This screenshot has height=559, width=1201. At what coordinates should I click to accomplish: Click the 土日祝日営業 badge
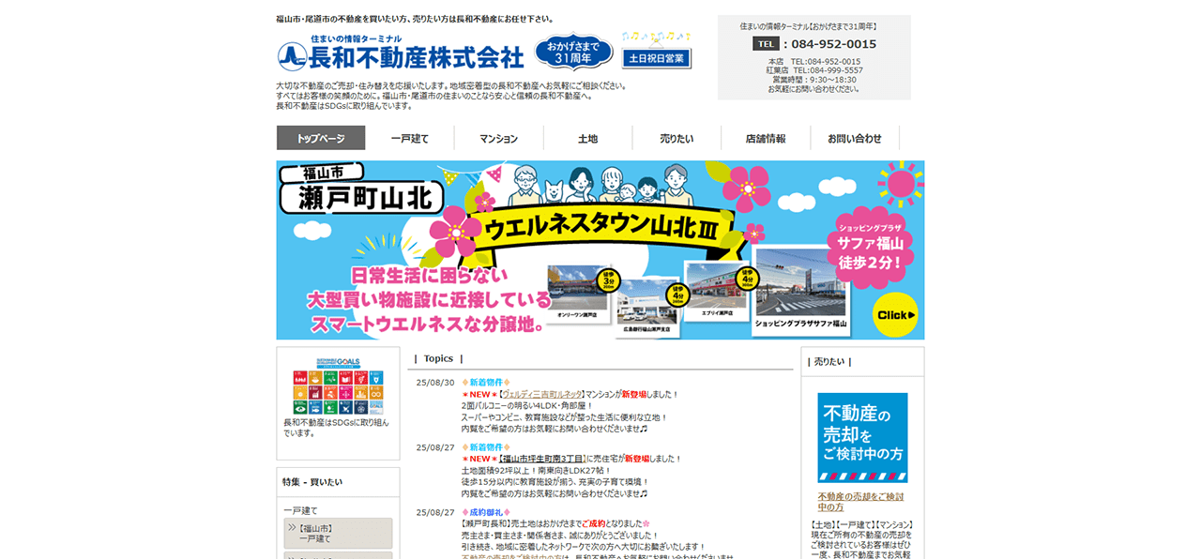point(657,58)
